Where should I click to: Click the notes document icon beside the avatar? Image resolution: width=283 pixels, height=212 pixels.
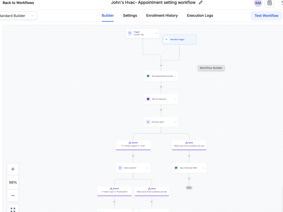(270, 3)
